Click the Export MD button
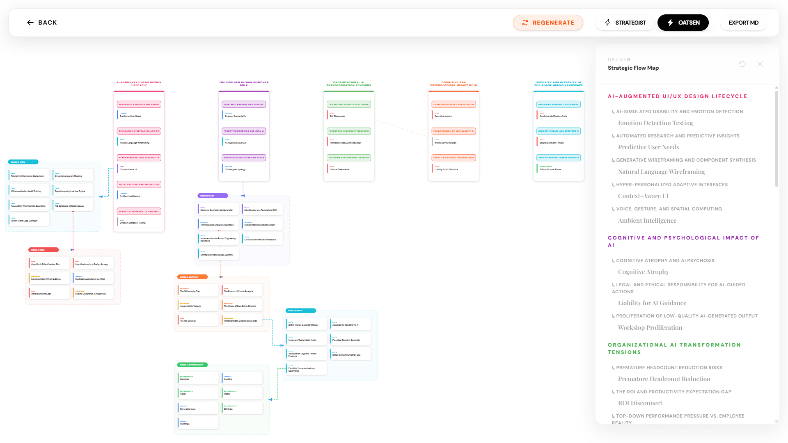The image size is (788, 443). pos(743,23)
